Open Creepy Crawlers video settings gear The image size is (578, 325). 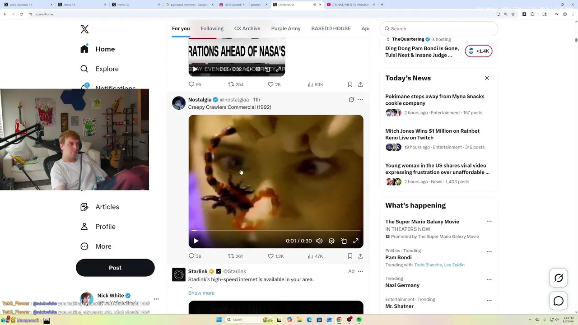pos(331,241)
